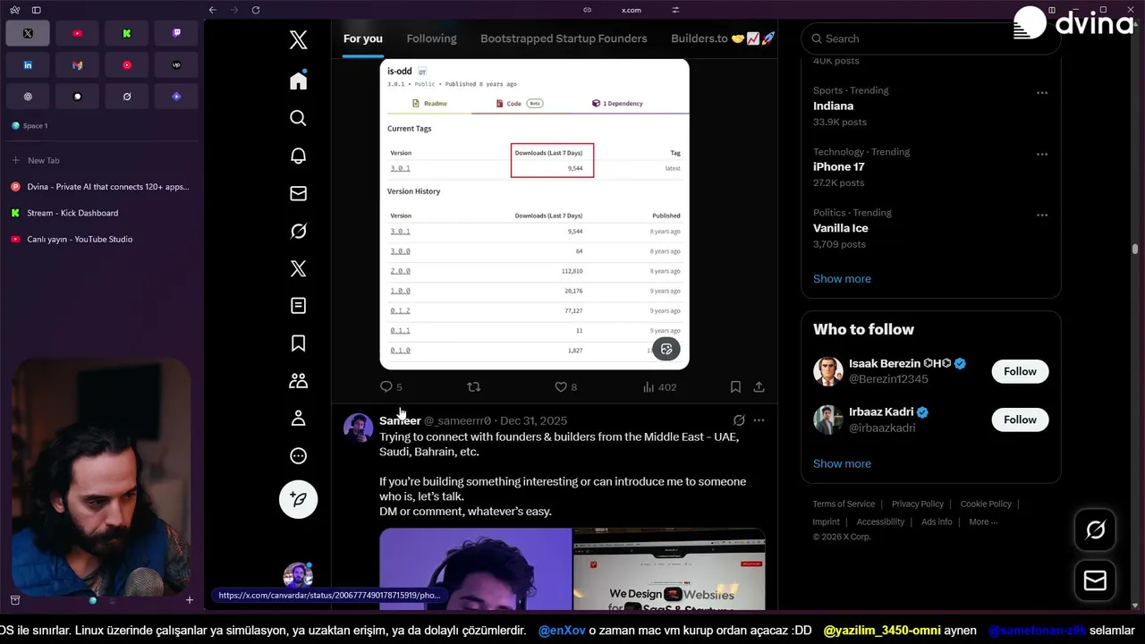Switch to Canlı yayın YouTube Studio tab
Screen dimensions: 1145x644
tap(100, 239)
